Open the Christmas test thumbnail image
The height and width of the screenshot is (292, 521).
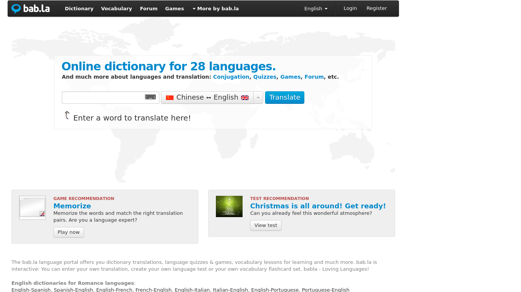(229, 206)
